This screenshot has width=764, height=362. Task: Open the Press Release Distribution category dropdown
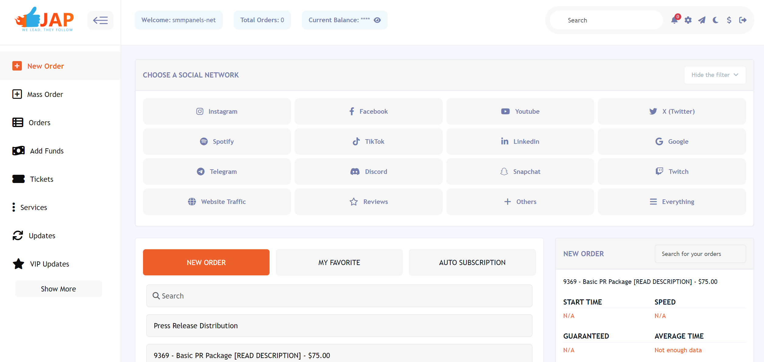click(339, 326)
